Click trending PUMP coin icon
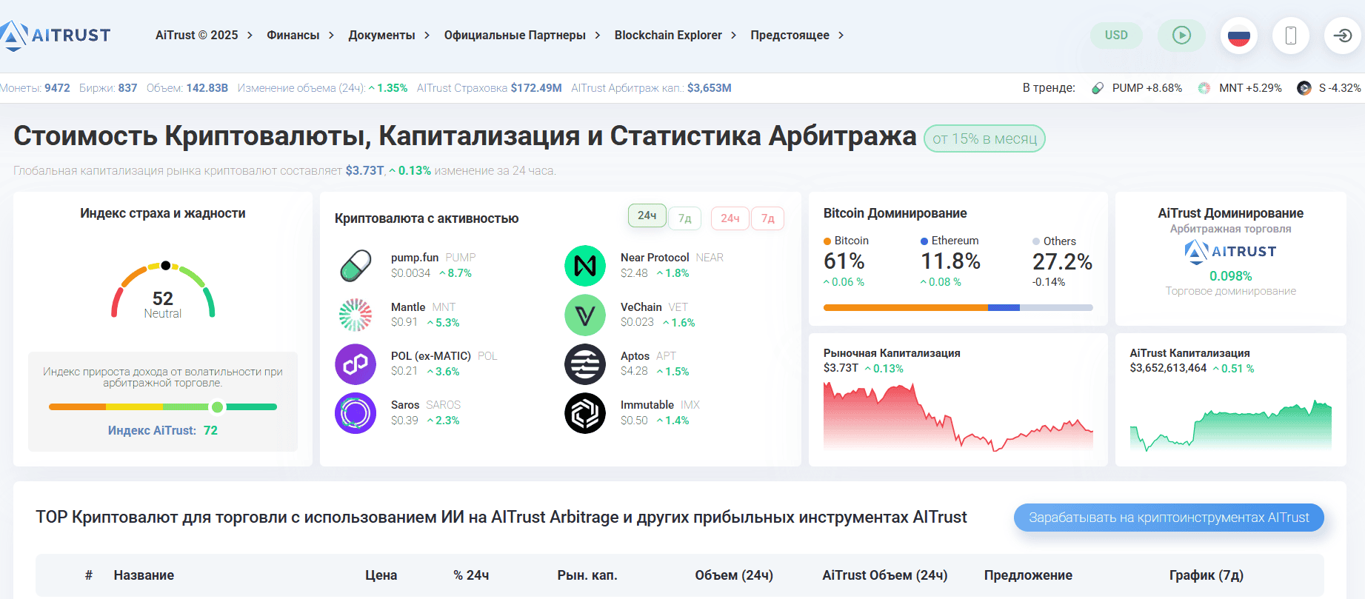1365x599 pixels. 1098,88
